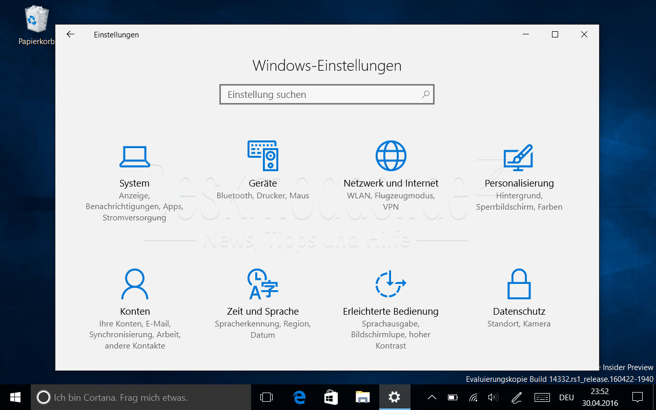Click the Bluetooth, Drucker, Maus description

(263, 195)
